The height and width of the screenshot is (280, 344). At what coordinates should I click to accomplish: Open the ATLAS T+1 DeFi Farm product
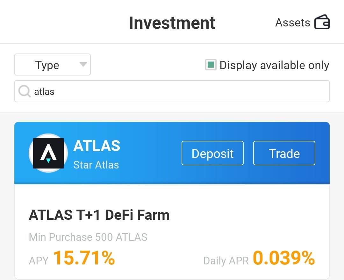(99, 215)
